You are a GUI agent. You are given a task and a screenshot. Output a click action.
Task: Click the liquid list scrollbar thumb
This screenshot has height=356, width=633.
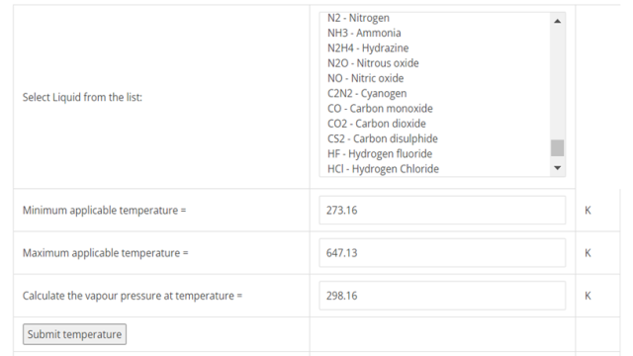click(x=558, y=147)
